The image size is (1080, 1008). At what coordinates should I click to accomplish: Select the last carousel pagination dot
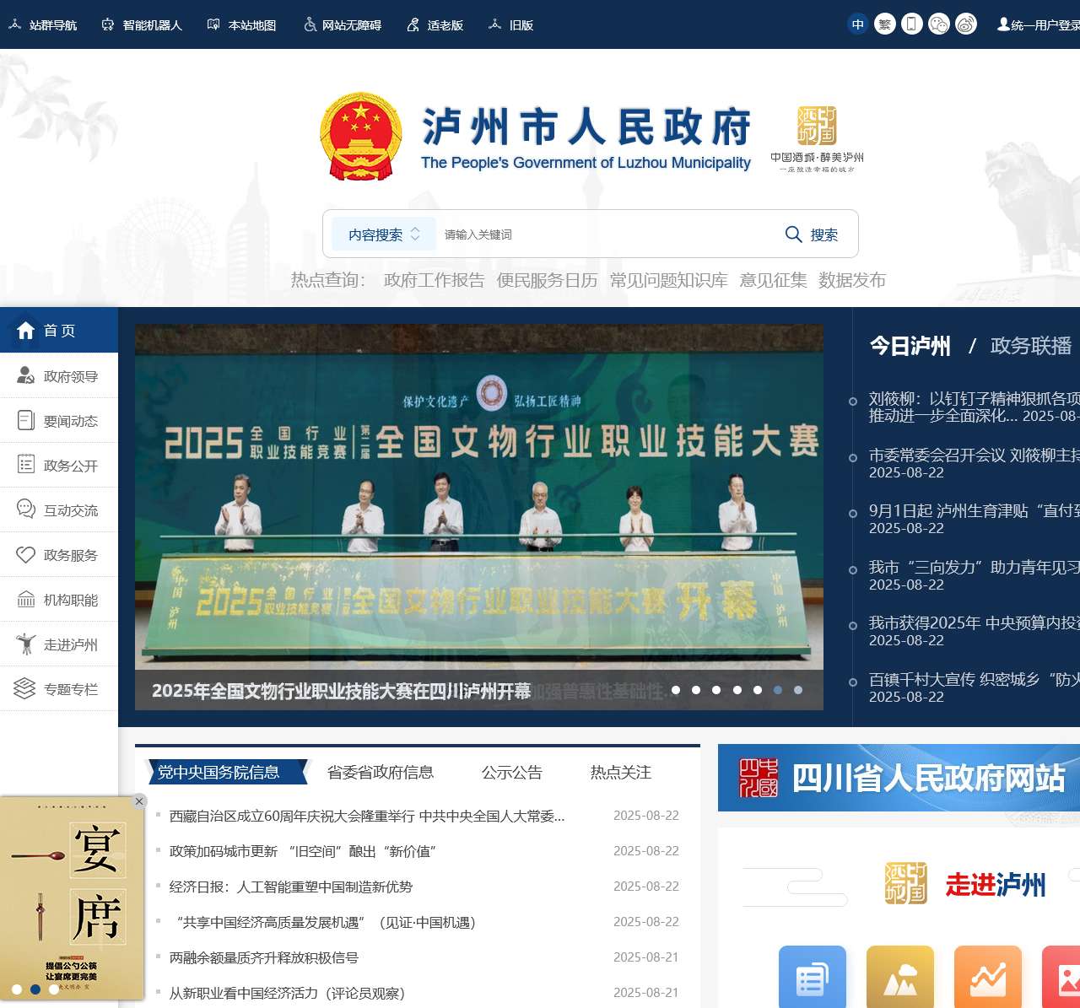coord(797,690)
